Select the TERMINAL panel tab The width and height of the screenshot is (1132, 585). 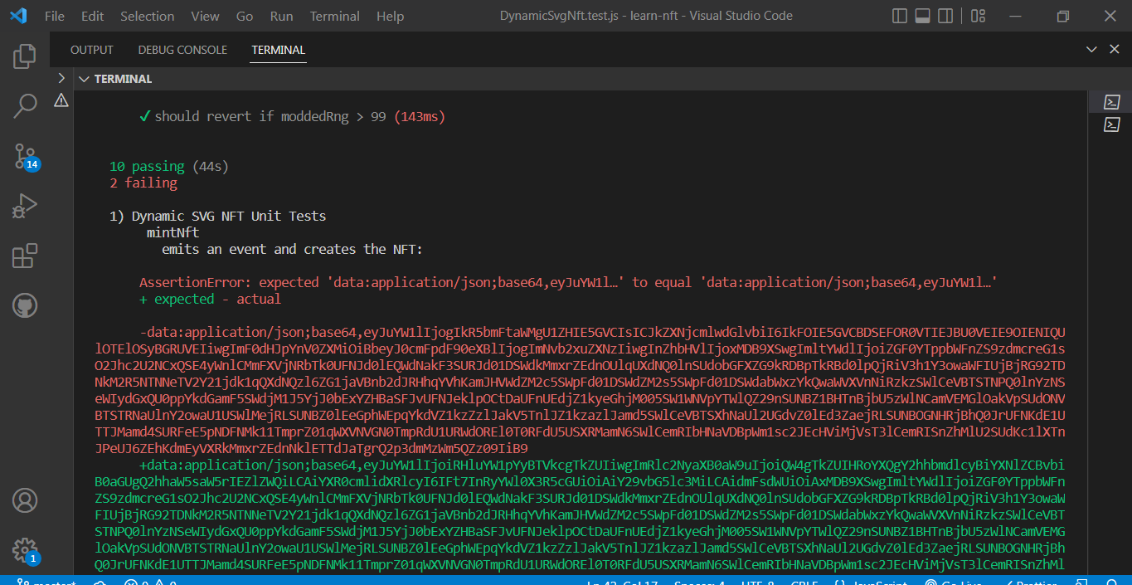279,50
